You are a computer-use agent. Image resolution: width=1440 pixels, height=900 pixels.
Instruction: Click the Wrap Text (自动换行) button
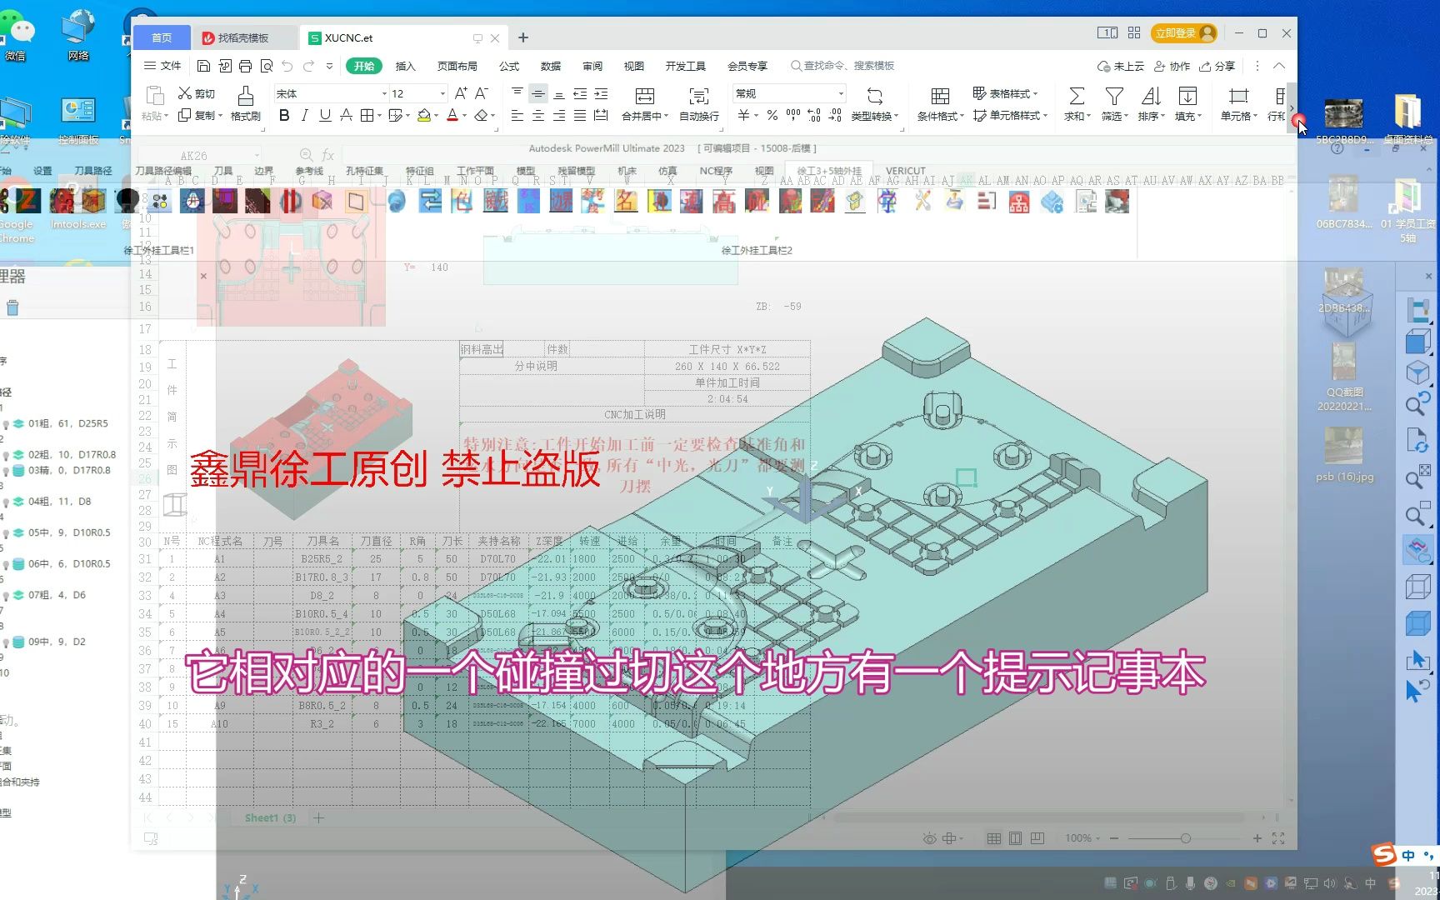pyautogui.click(x=699, y=104)
